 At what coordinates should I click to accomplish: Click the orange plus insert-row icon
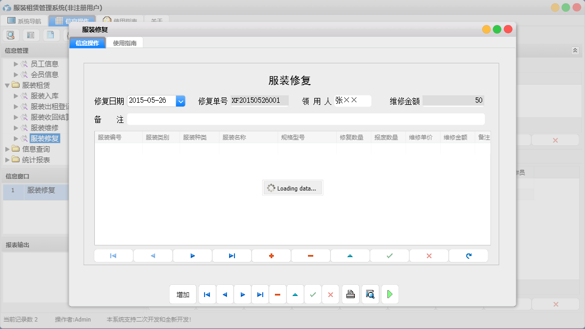point(271,256)
